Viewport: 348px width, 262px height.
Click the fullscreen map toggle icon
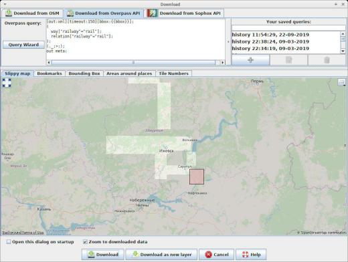7,83
